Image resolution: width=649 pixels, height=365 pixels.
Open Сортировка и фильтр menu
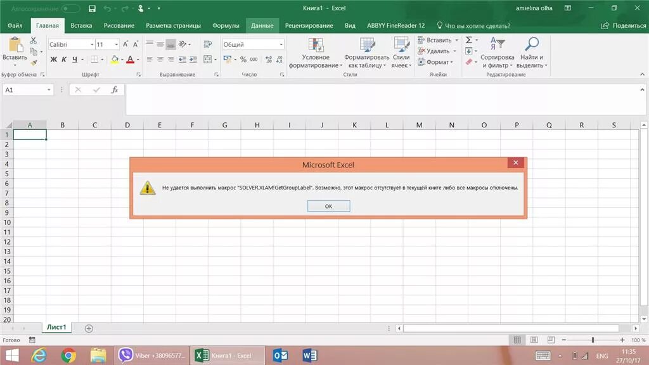click(497, 53)
